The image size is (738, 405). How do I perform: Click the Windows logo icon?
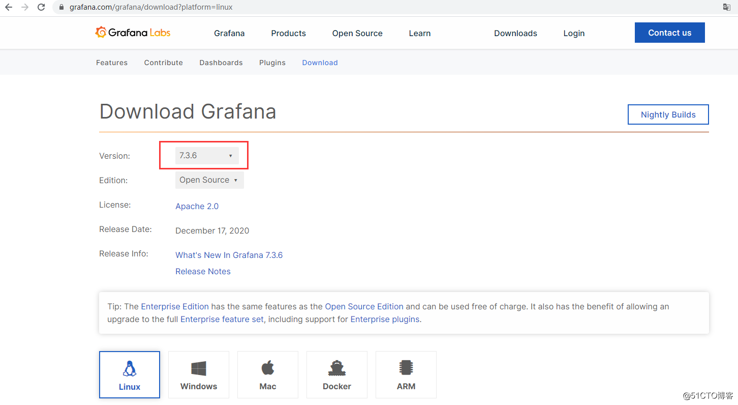tap(199, 368)
